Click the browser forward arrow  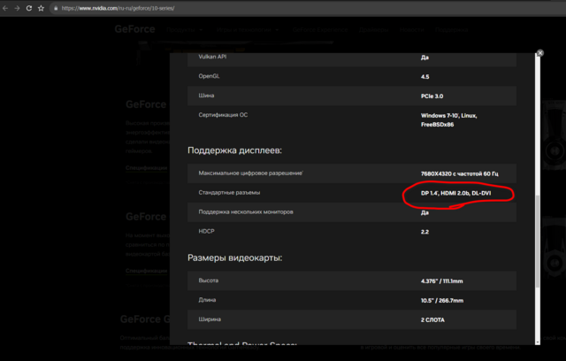pos(18,8)
